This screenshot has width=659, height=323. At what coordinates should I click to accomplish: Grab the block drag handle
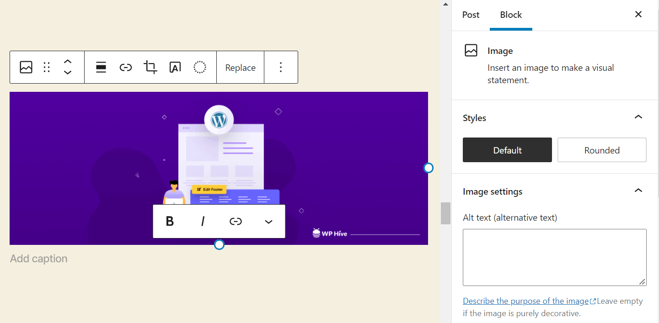click(46, 67)
